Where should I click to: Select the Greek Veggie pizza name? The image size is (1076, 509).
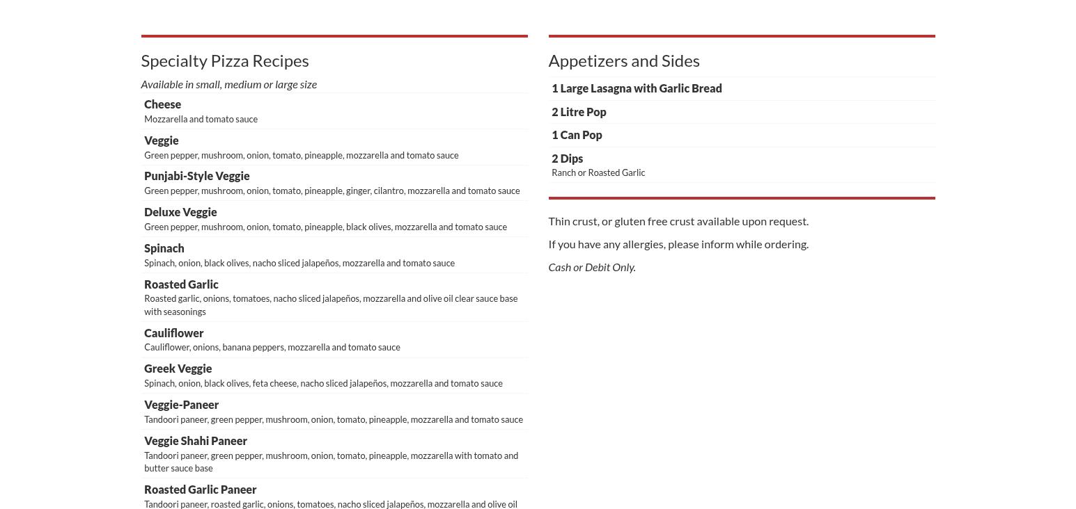(x=178, y=369)
